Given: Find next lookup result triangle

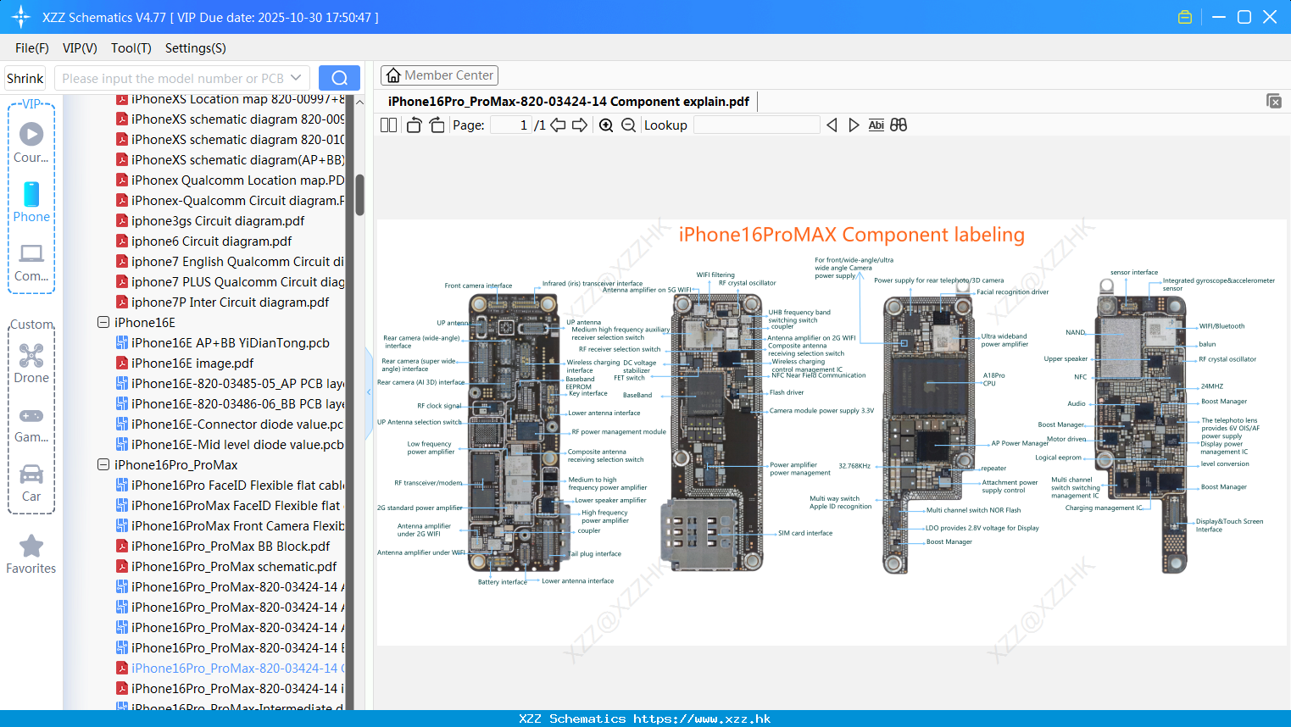Looking at the screenshot, I should click(x=854, y=125).
